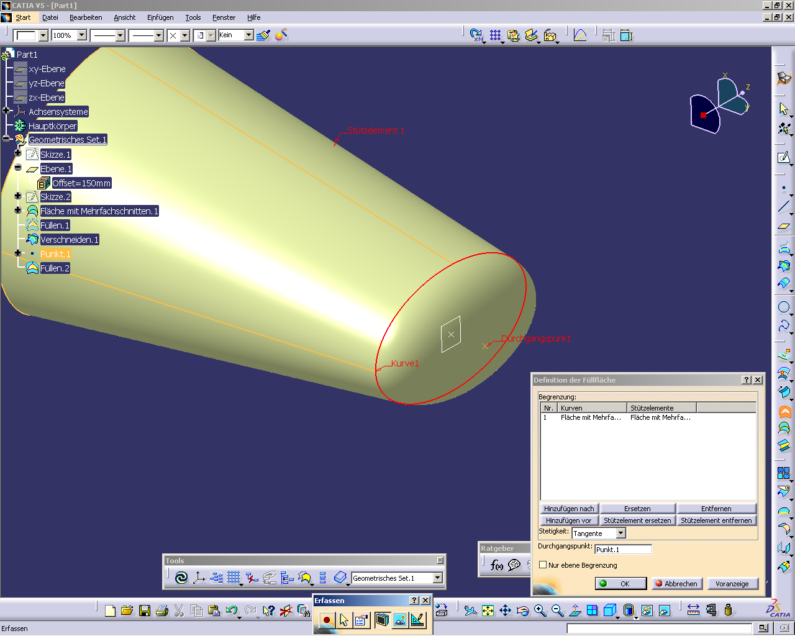Click the Fly mode airplane icon
Image resolution: width=795 pixels, height=636 pixels.
[x=471, y=611]
